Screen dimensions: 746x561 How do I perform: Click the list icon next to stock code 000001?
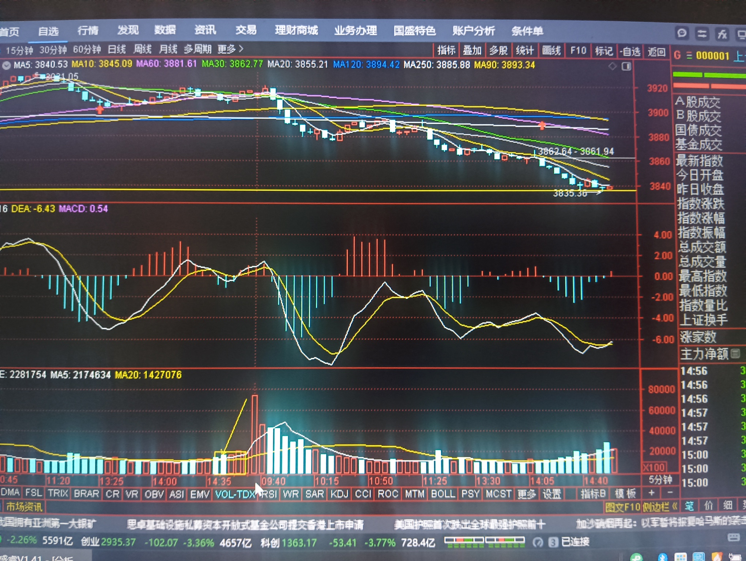(x=689, y=56)
